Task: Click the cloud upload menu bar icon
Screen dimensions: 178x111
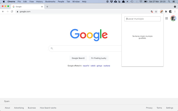Action: pyautogui.click(x=116, y=2)
